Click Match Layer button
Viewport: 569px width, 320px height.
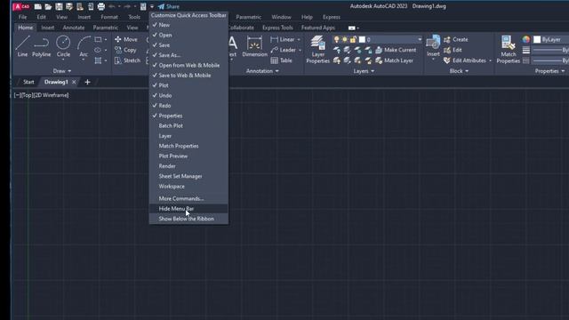pos(394,60)
